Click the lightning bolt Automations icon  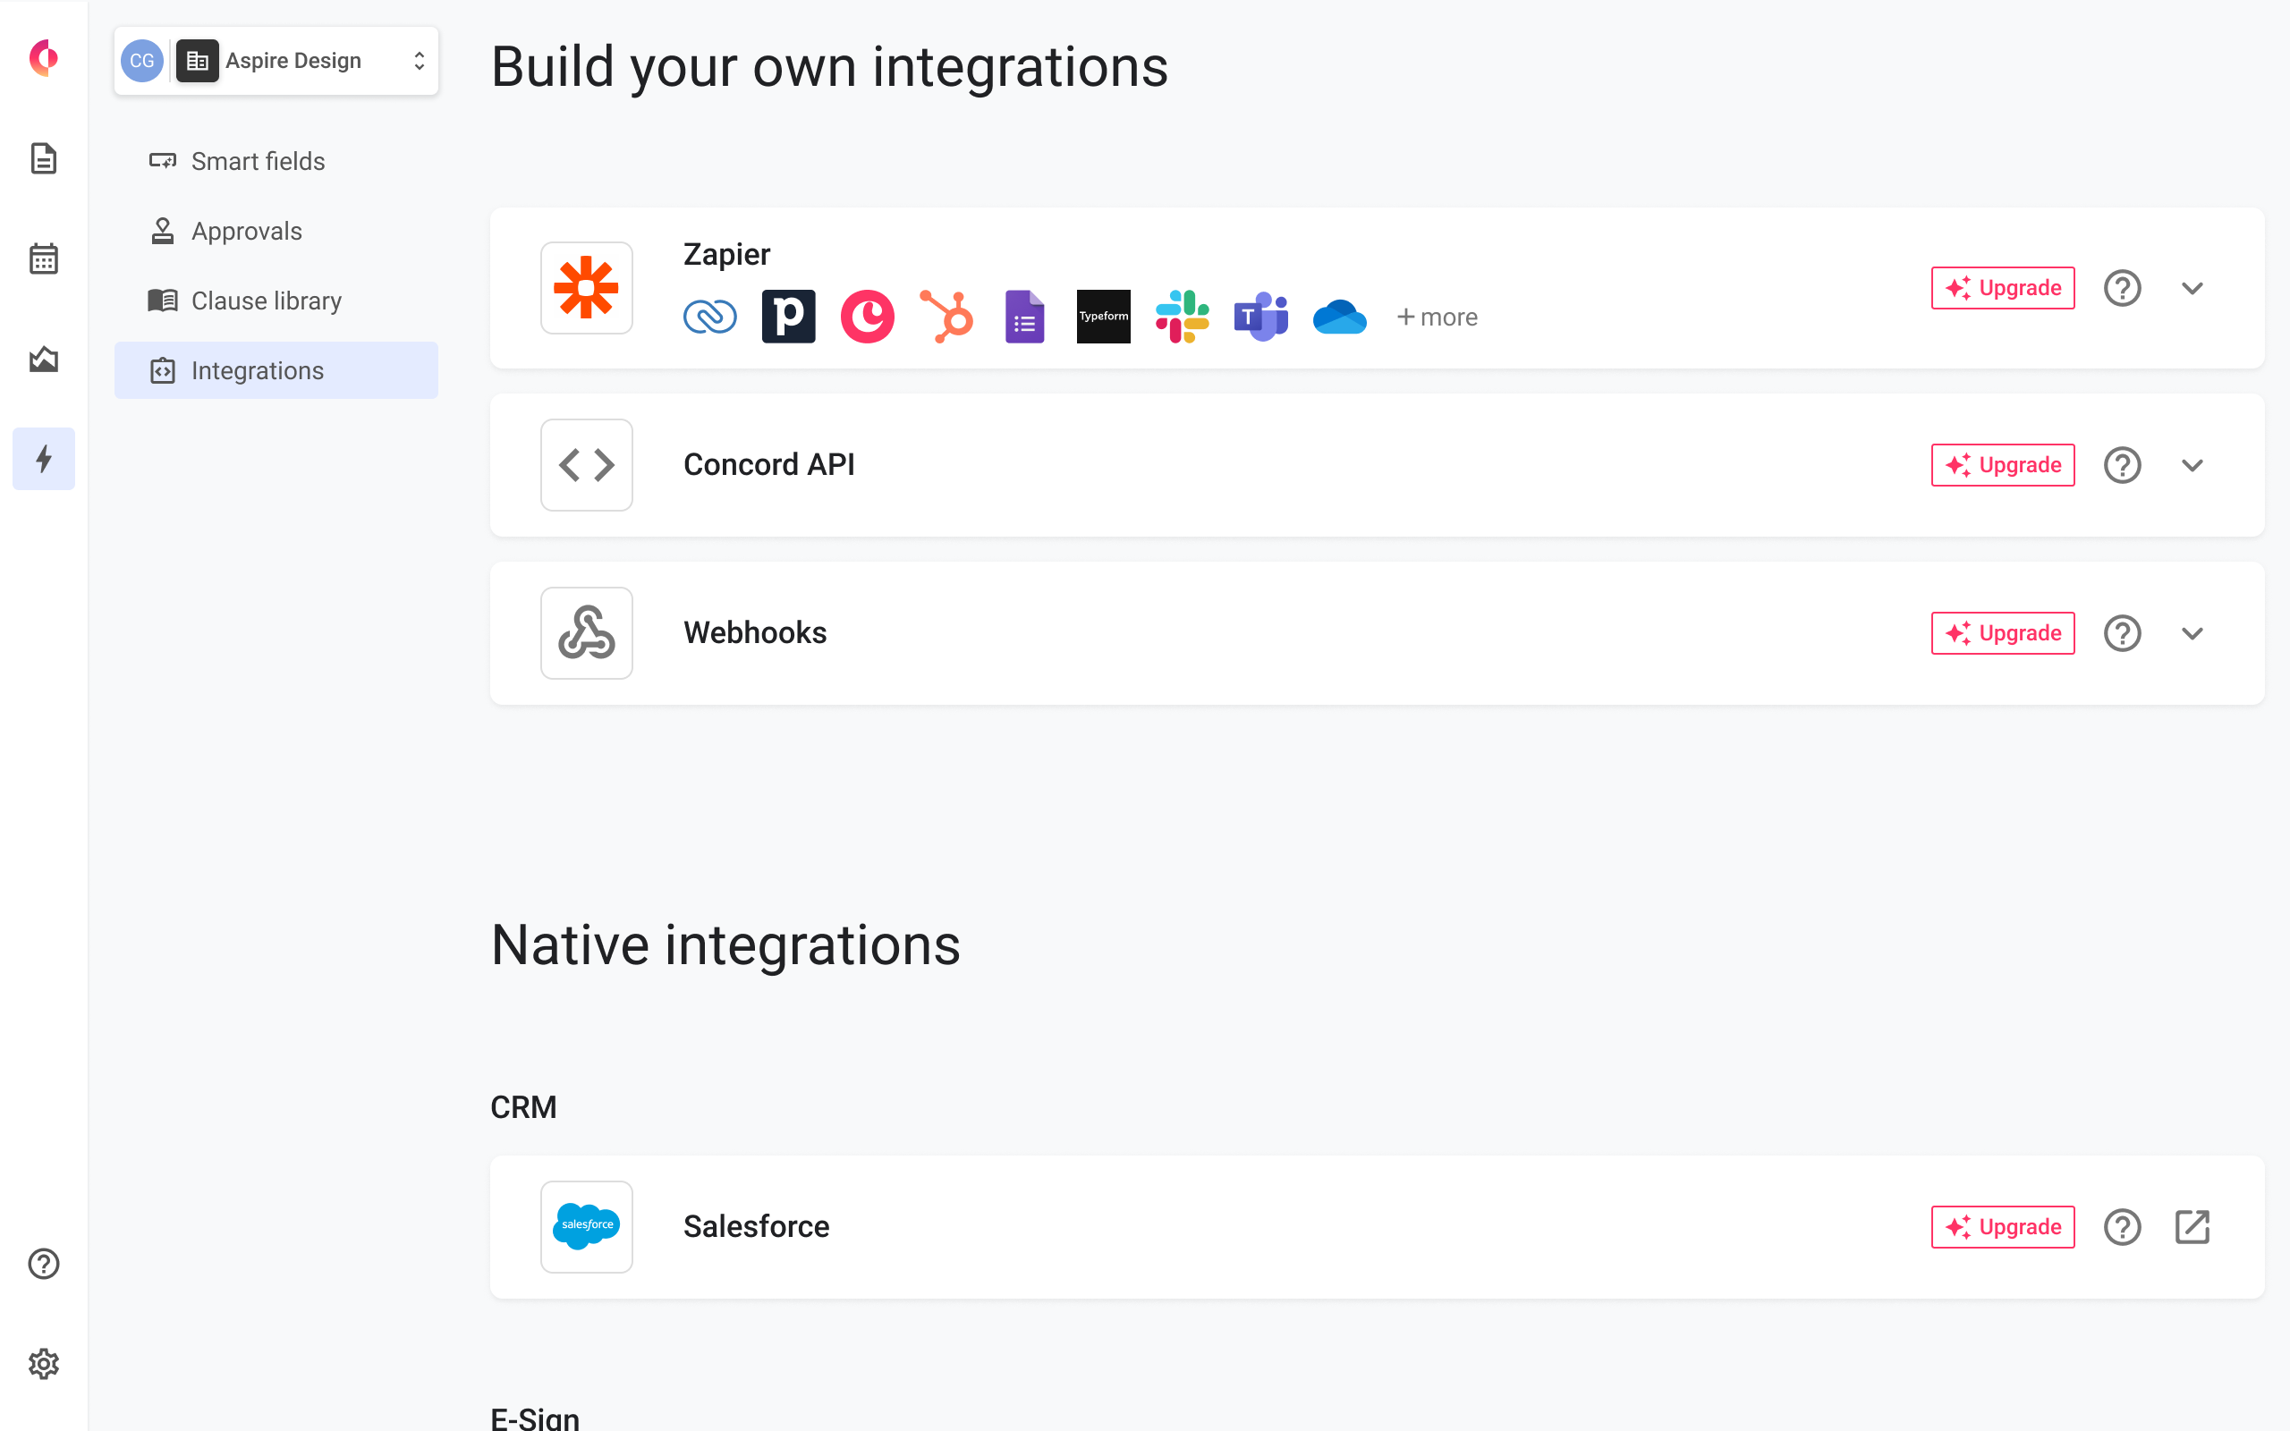tap(44, 459)
